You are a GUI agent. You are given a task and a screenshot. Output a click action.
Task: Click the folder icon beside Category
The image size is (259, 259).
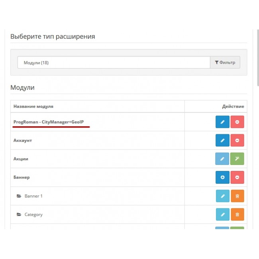[x=19, y=214]
